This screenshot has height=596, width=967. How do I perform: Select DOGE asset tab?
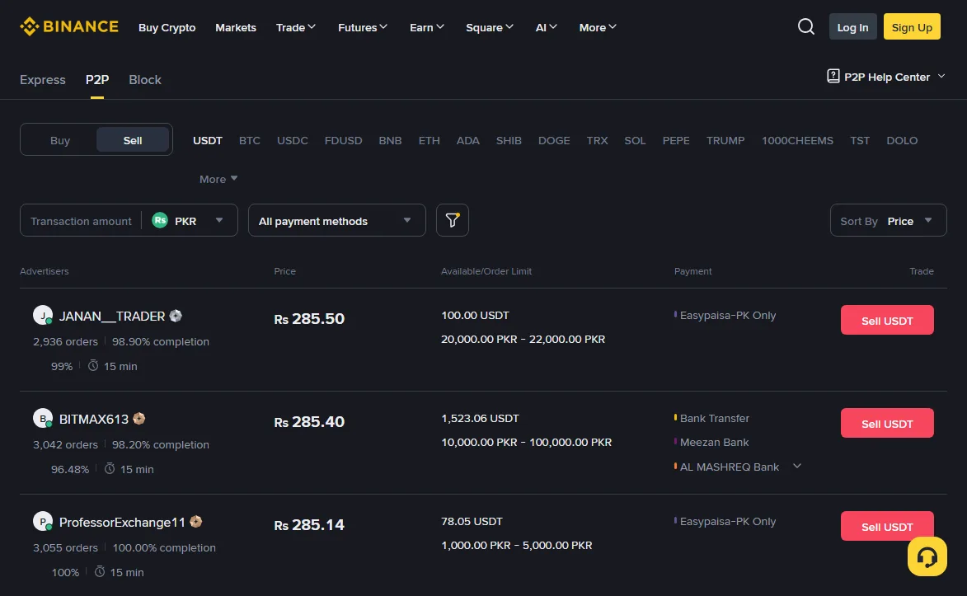click(554, 140)
